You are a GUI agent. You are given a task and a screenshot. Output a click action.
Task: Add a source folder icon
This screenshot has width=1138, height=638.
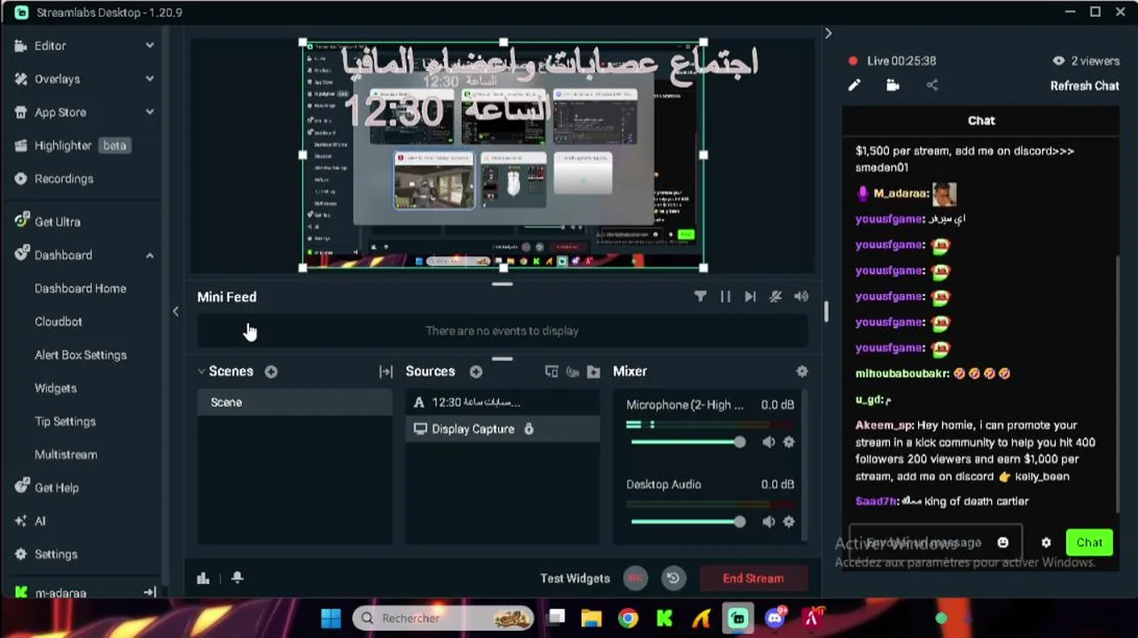(x=594, y=372)
